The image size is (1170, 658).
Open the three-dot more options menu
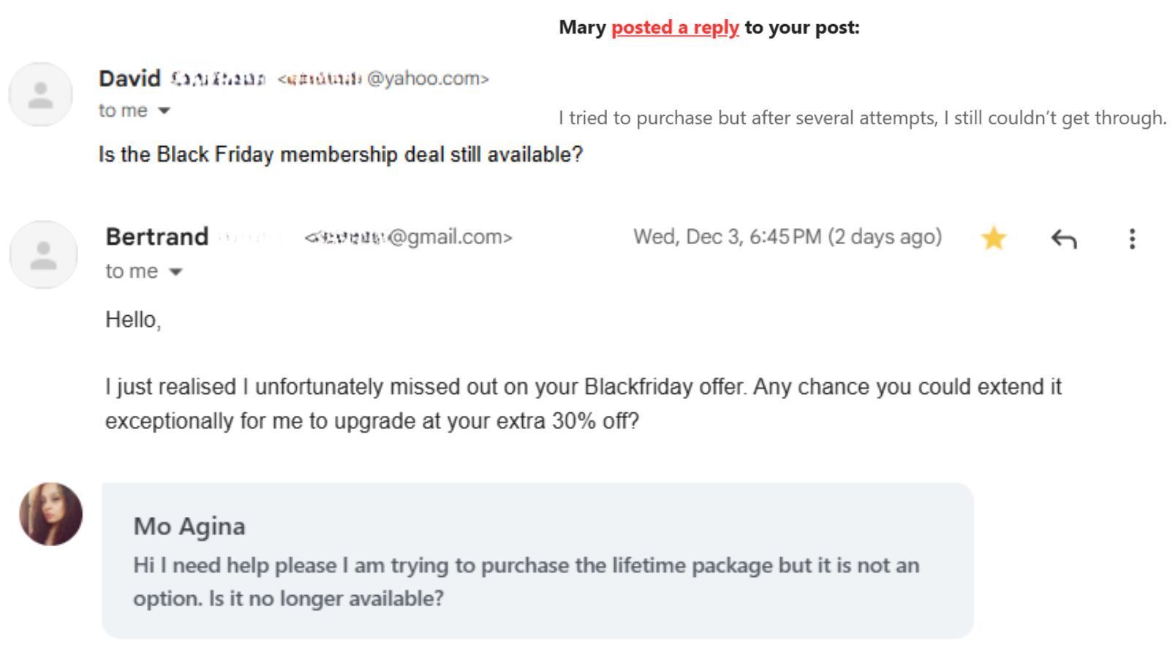(x=1132, y=238)
